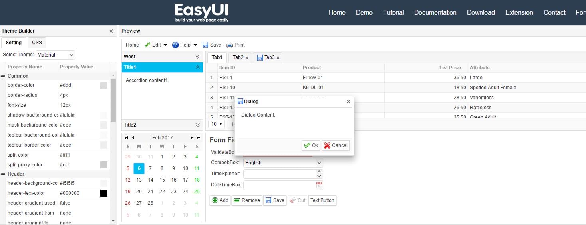
Task: Click the header-text-color black swatch
Action: click(104, 193)
